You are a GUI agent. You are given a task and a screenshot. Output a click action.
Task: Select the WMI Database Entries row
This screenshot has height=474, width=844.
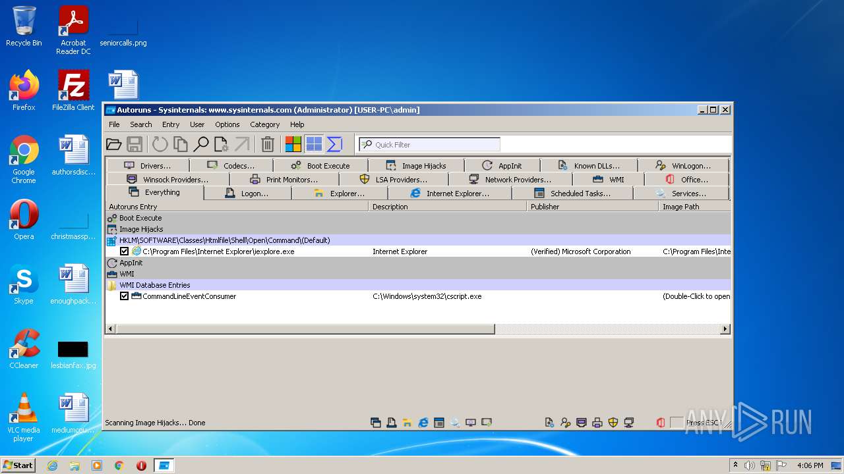tap(418, 285)
